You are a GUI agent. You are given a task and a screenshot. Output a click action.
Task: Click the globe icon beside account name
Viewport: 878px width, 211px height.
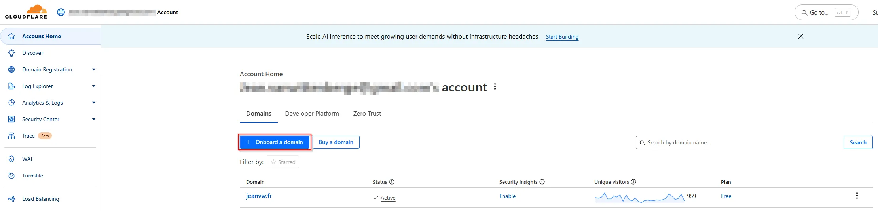61,12
